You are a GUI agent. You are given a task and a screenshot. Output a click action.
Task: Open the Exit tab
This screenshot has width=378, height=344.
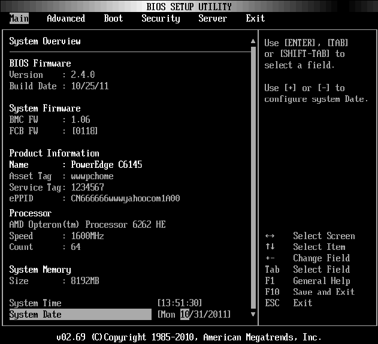[255, 19]
